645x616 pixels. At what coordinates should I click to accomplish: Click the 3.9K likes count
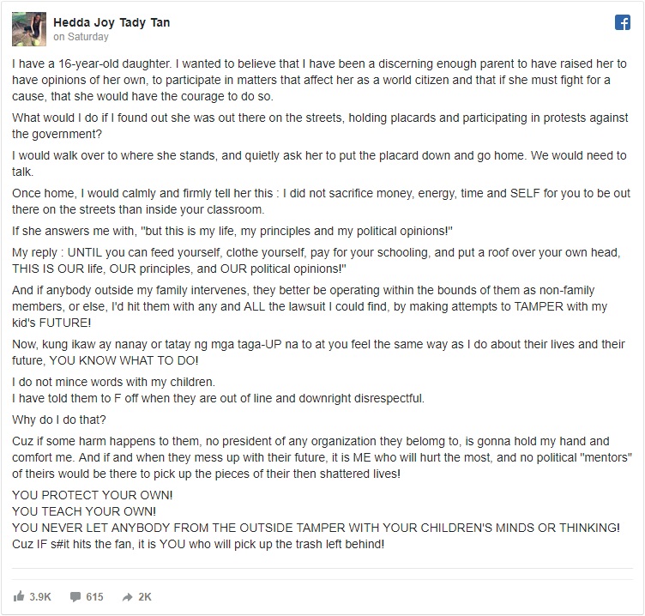(40, 595)
